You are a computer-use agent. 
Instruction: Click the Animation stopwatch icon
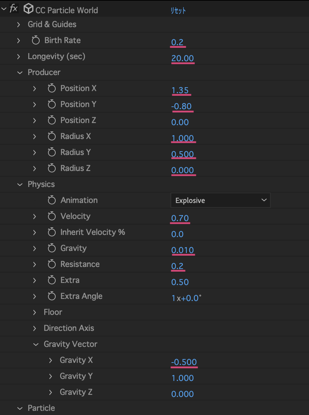click(51, 200)
